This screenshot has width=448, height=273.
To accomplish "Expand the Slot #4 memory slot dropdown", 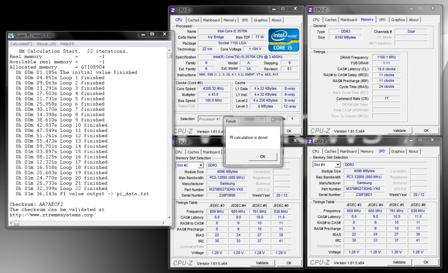I will pos(337,165).
